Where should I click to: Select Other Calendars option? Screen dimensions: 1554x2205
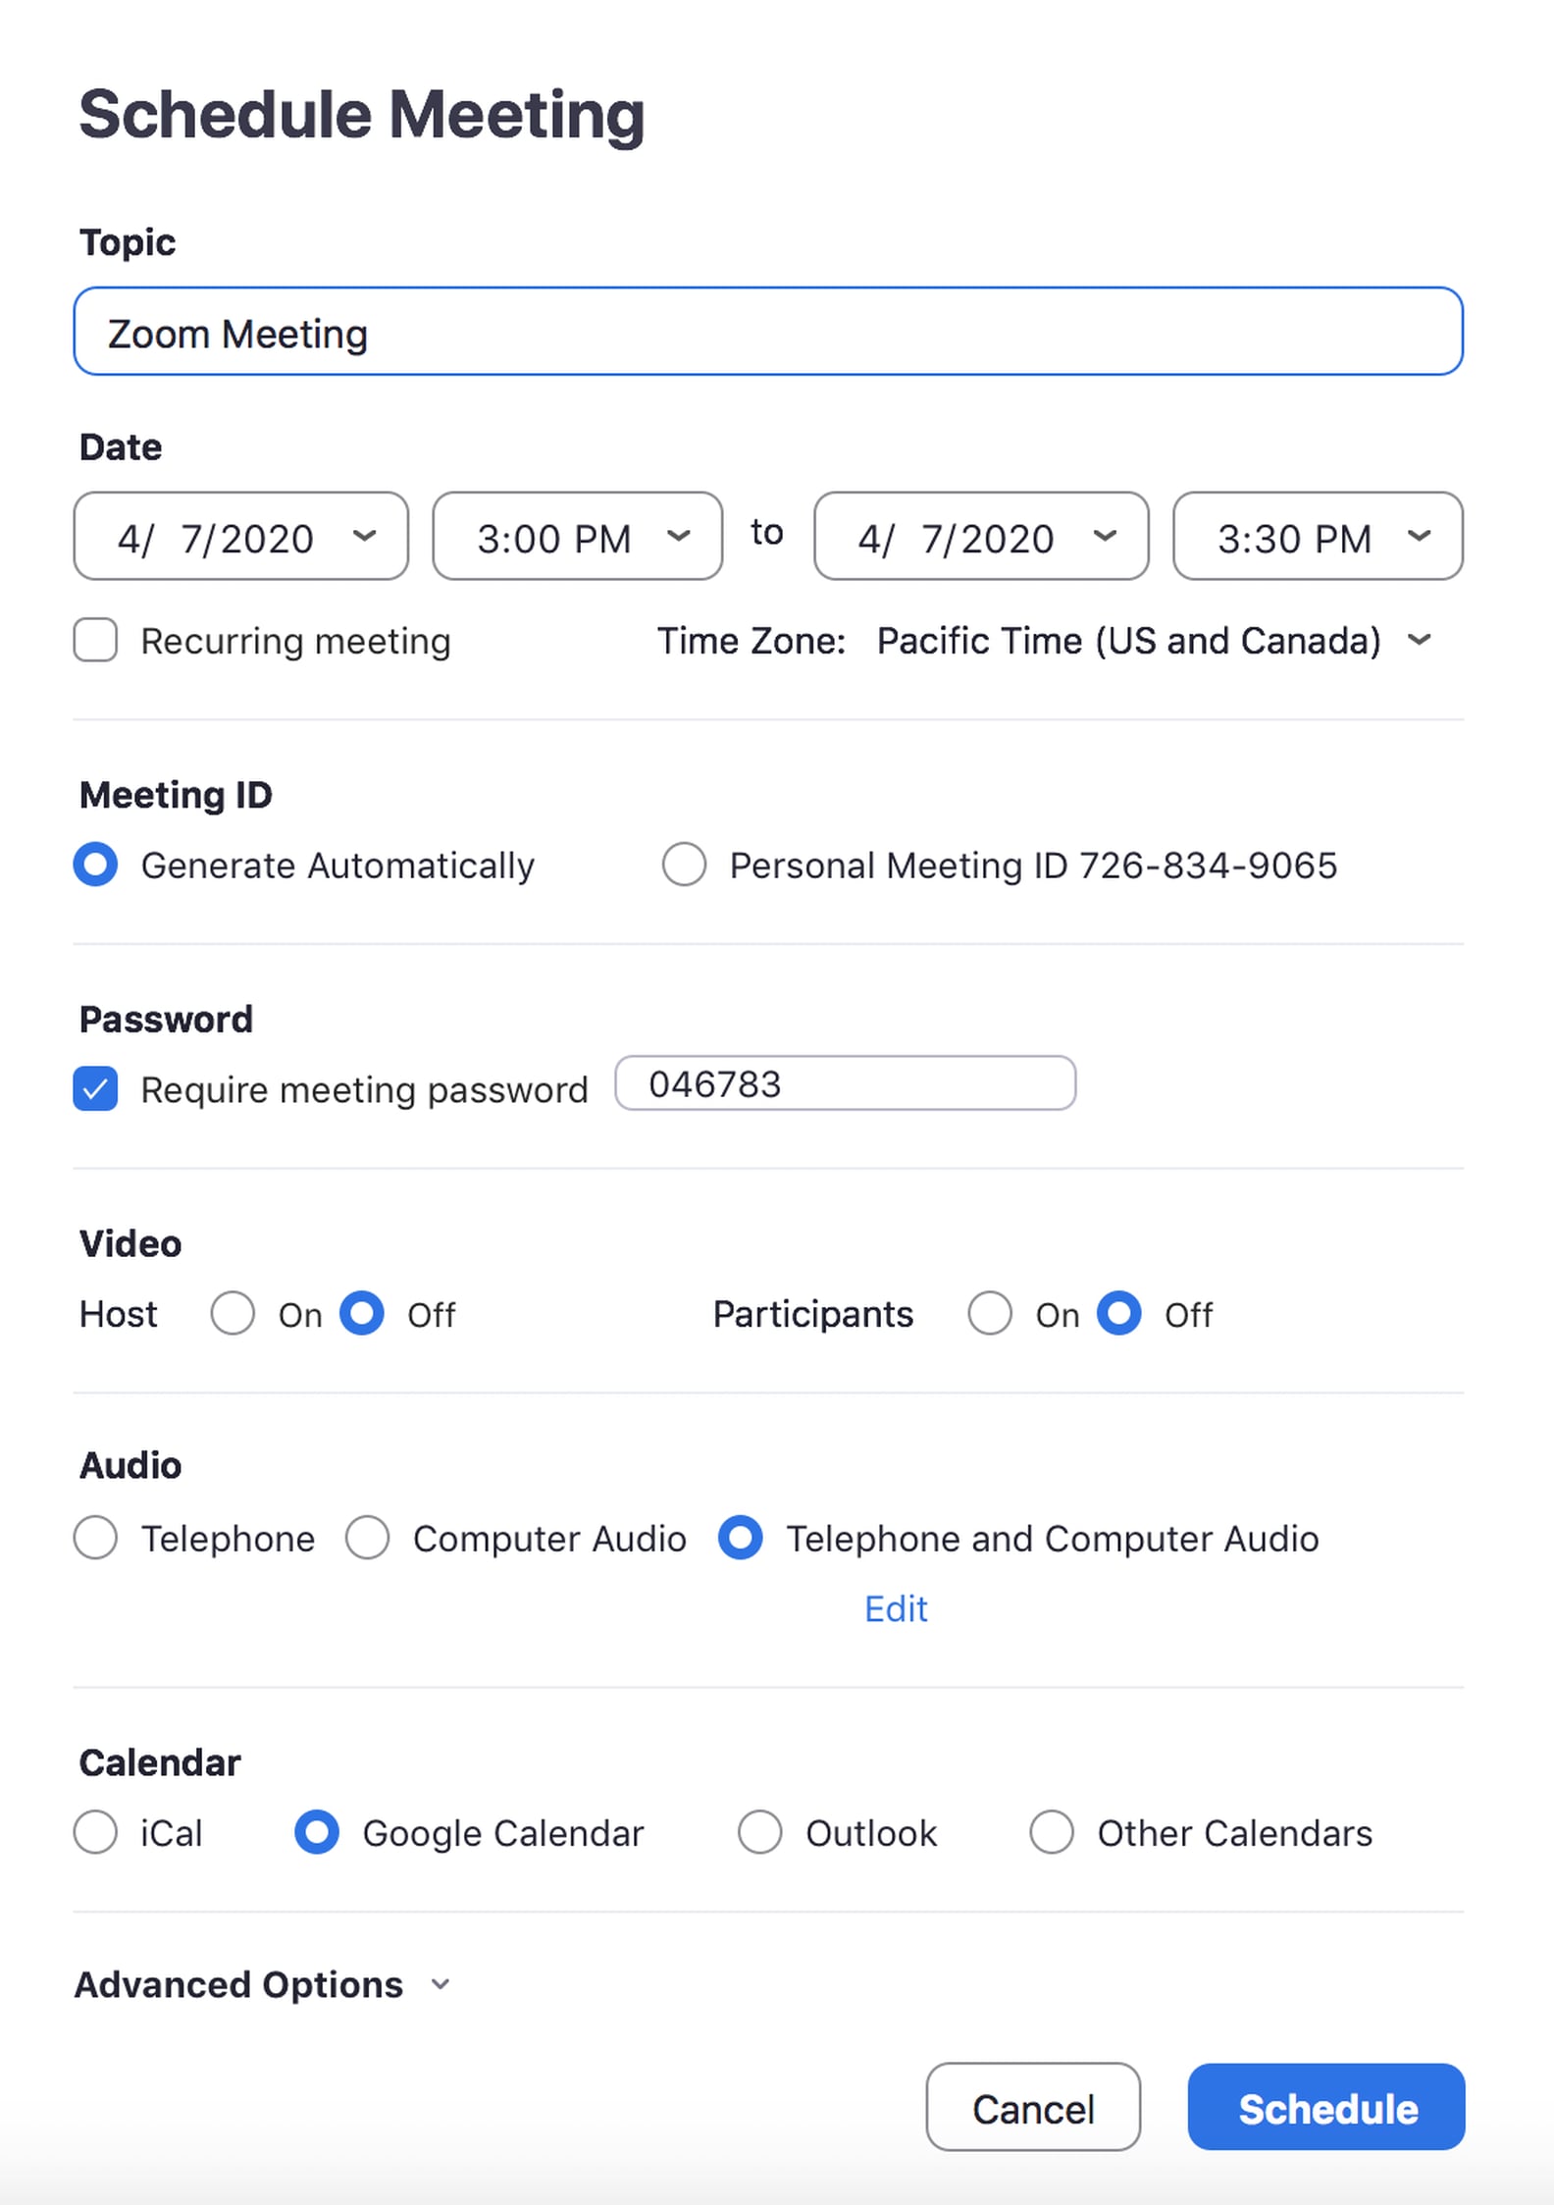coord(1052,1832)
